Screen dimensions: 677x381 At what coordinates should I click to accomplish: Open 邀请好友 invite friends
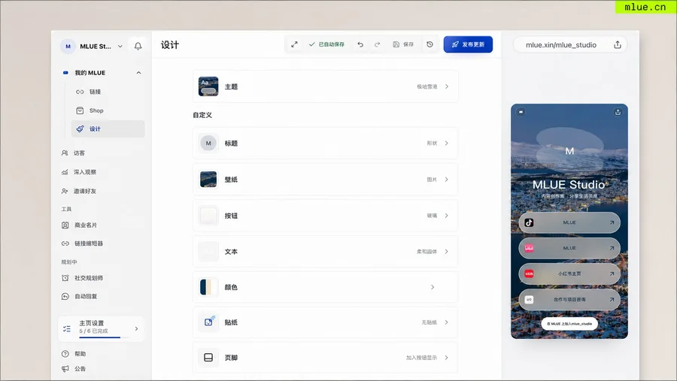[79, 191]
